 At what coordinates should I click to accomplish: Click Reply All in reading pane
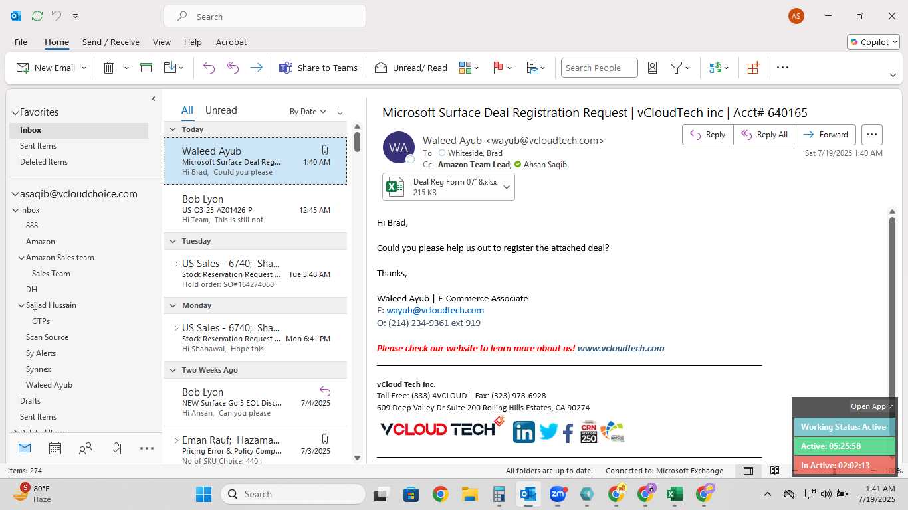[764, 135]
